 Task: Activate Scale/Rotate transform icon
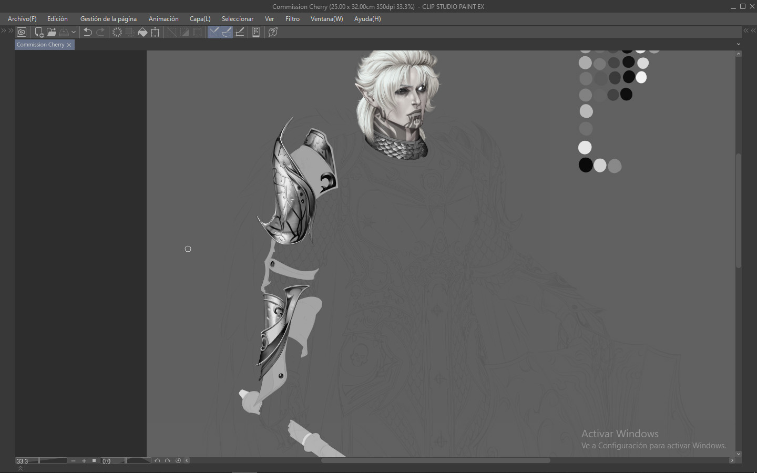[x=155, y=32]
